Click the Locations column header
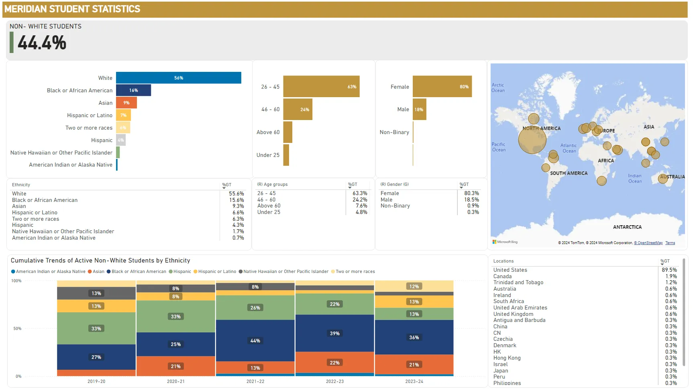Screen dimensions: 693x391 503,261
